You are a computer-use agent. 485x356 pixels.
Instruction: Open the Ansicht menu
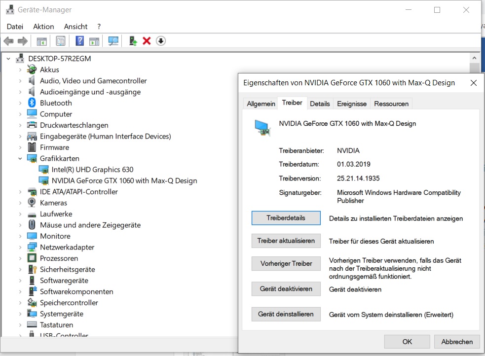75,27
